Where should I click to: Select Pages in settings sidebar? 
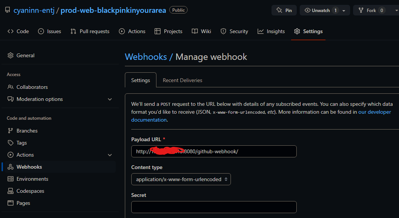click(x=60, y=203)
